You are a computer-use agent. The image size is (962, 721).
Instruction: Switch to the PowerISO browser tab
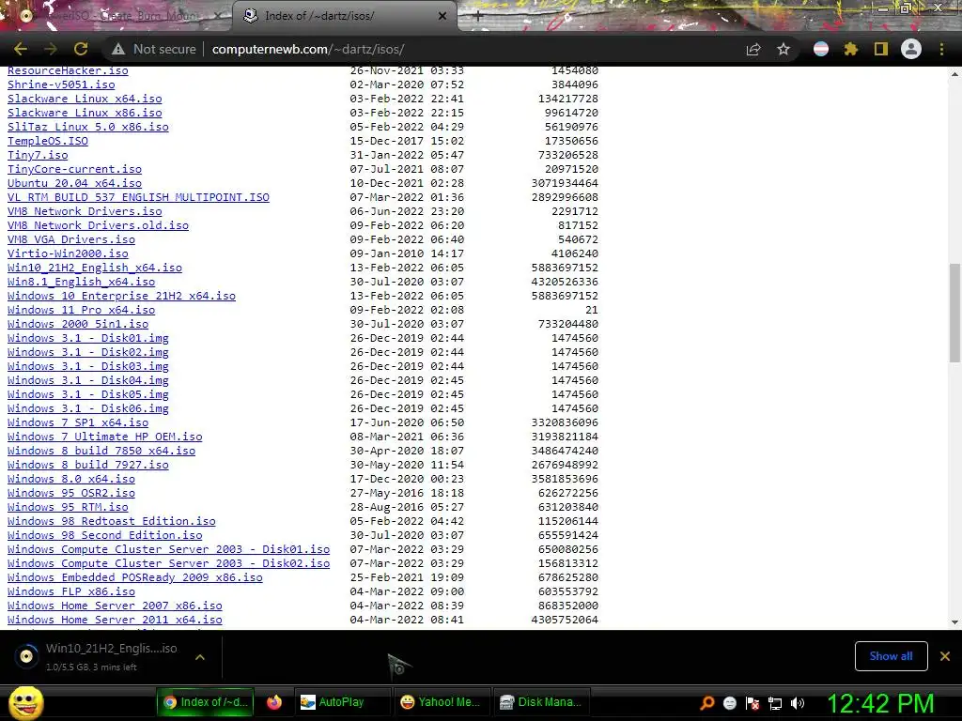click(x=116, y=16)
